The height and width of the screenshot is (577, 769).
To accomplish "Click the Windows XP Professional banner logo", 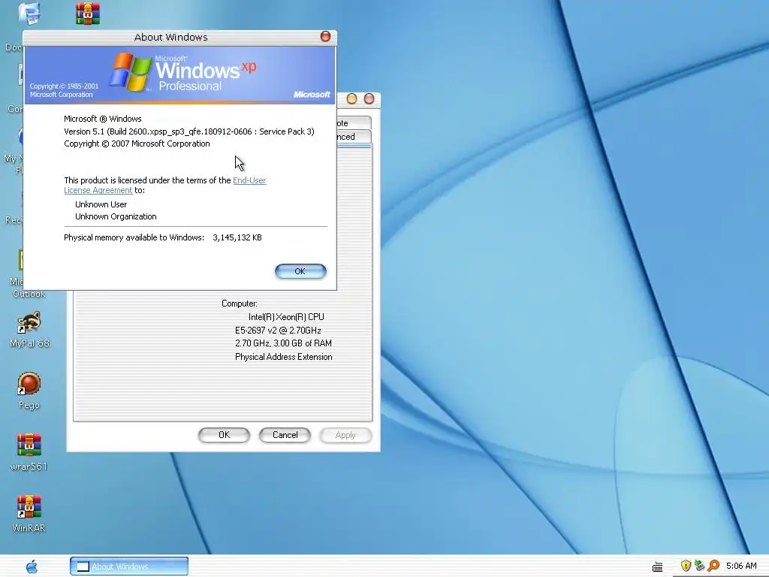I will pyautogui.click(x=182, y=73).
